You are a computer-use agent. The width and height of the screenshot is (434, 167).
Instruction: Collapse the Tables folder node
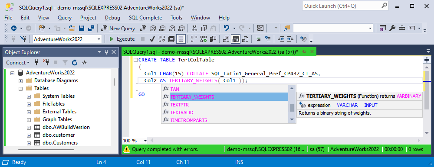20,89
